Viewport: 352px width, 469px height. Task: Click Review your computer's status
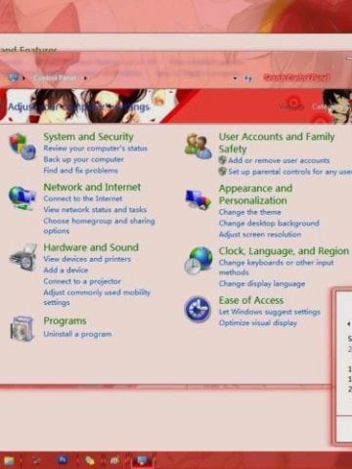tap(95, 149)
